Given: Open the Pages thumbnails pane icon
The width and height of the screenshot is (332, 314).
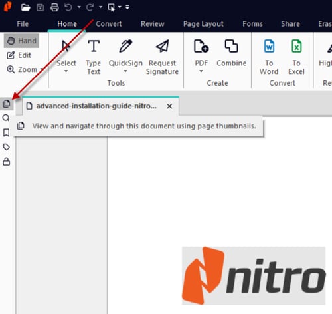Looking at the screenshot, I should click(x=7, y=104).
